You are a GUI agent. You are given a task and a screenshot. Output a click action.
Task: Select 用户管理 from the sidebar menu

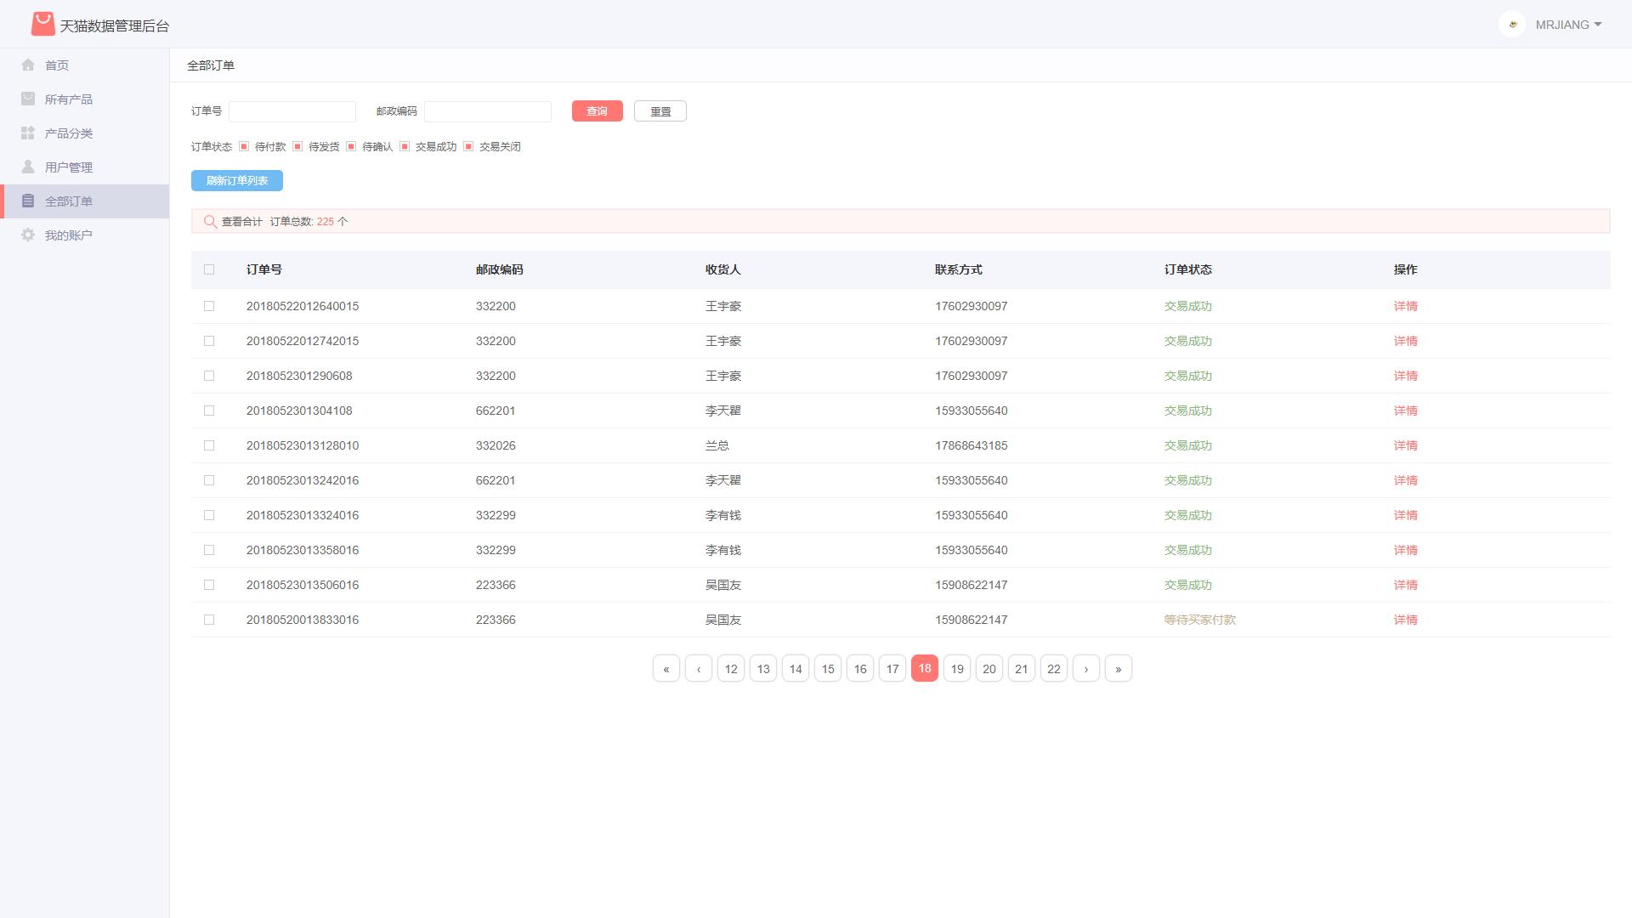pyautogui.click(x=69, y=167)
